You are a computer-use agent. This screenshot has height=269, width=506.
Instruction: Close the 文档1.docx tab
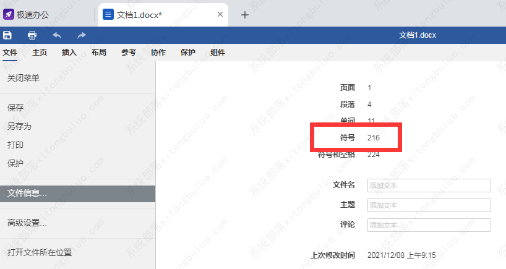pyautogui.click(x=220, y=14)
